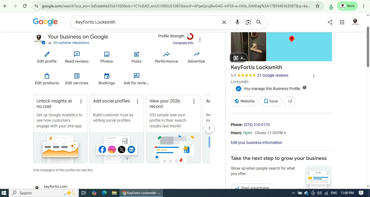Launch Microsoft Edge from the taskbar
The width and height of the screenshot is (370, 197).
coord(104,193)
